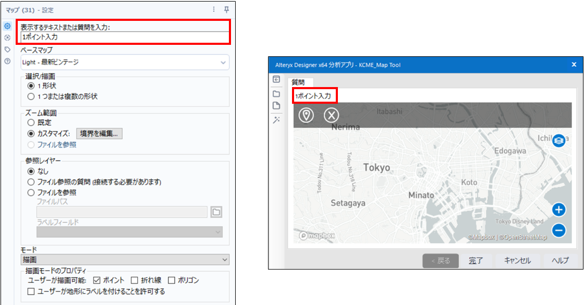Switch to the 質問 tab
The height and width of the screenshot is (305, 584).
(298, 82)
